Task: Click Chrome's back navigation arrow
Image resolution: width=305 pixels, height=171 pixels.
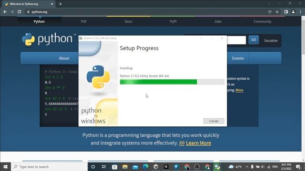Action: [5, 12]
